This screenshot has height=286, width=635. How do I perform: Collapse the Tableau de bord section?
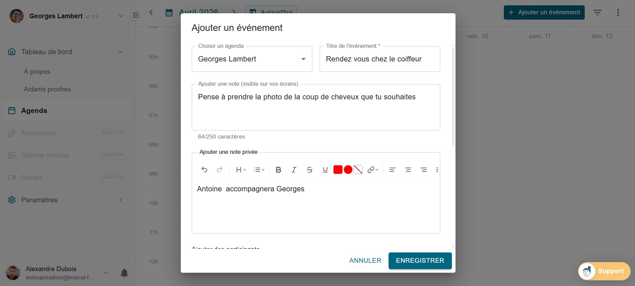point(120,51)
